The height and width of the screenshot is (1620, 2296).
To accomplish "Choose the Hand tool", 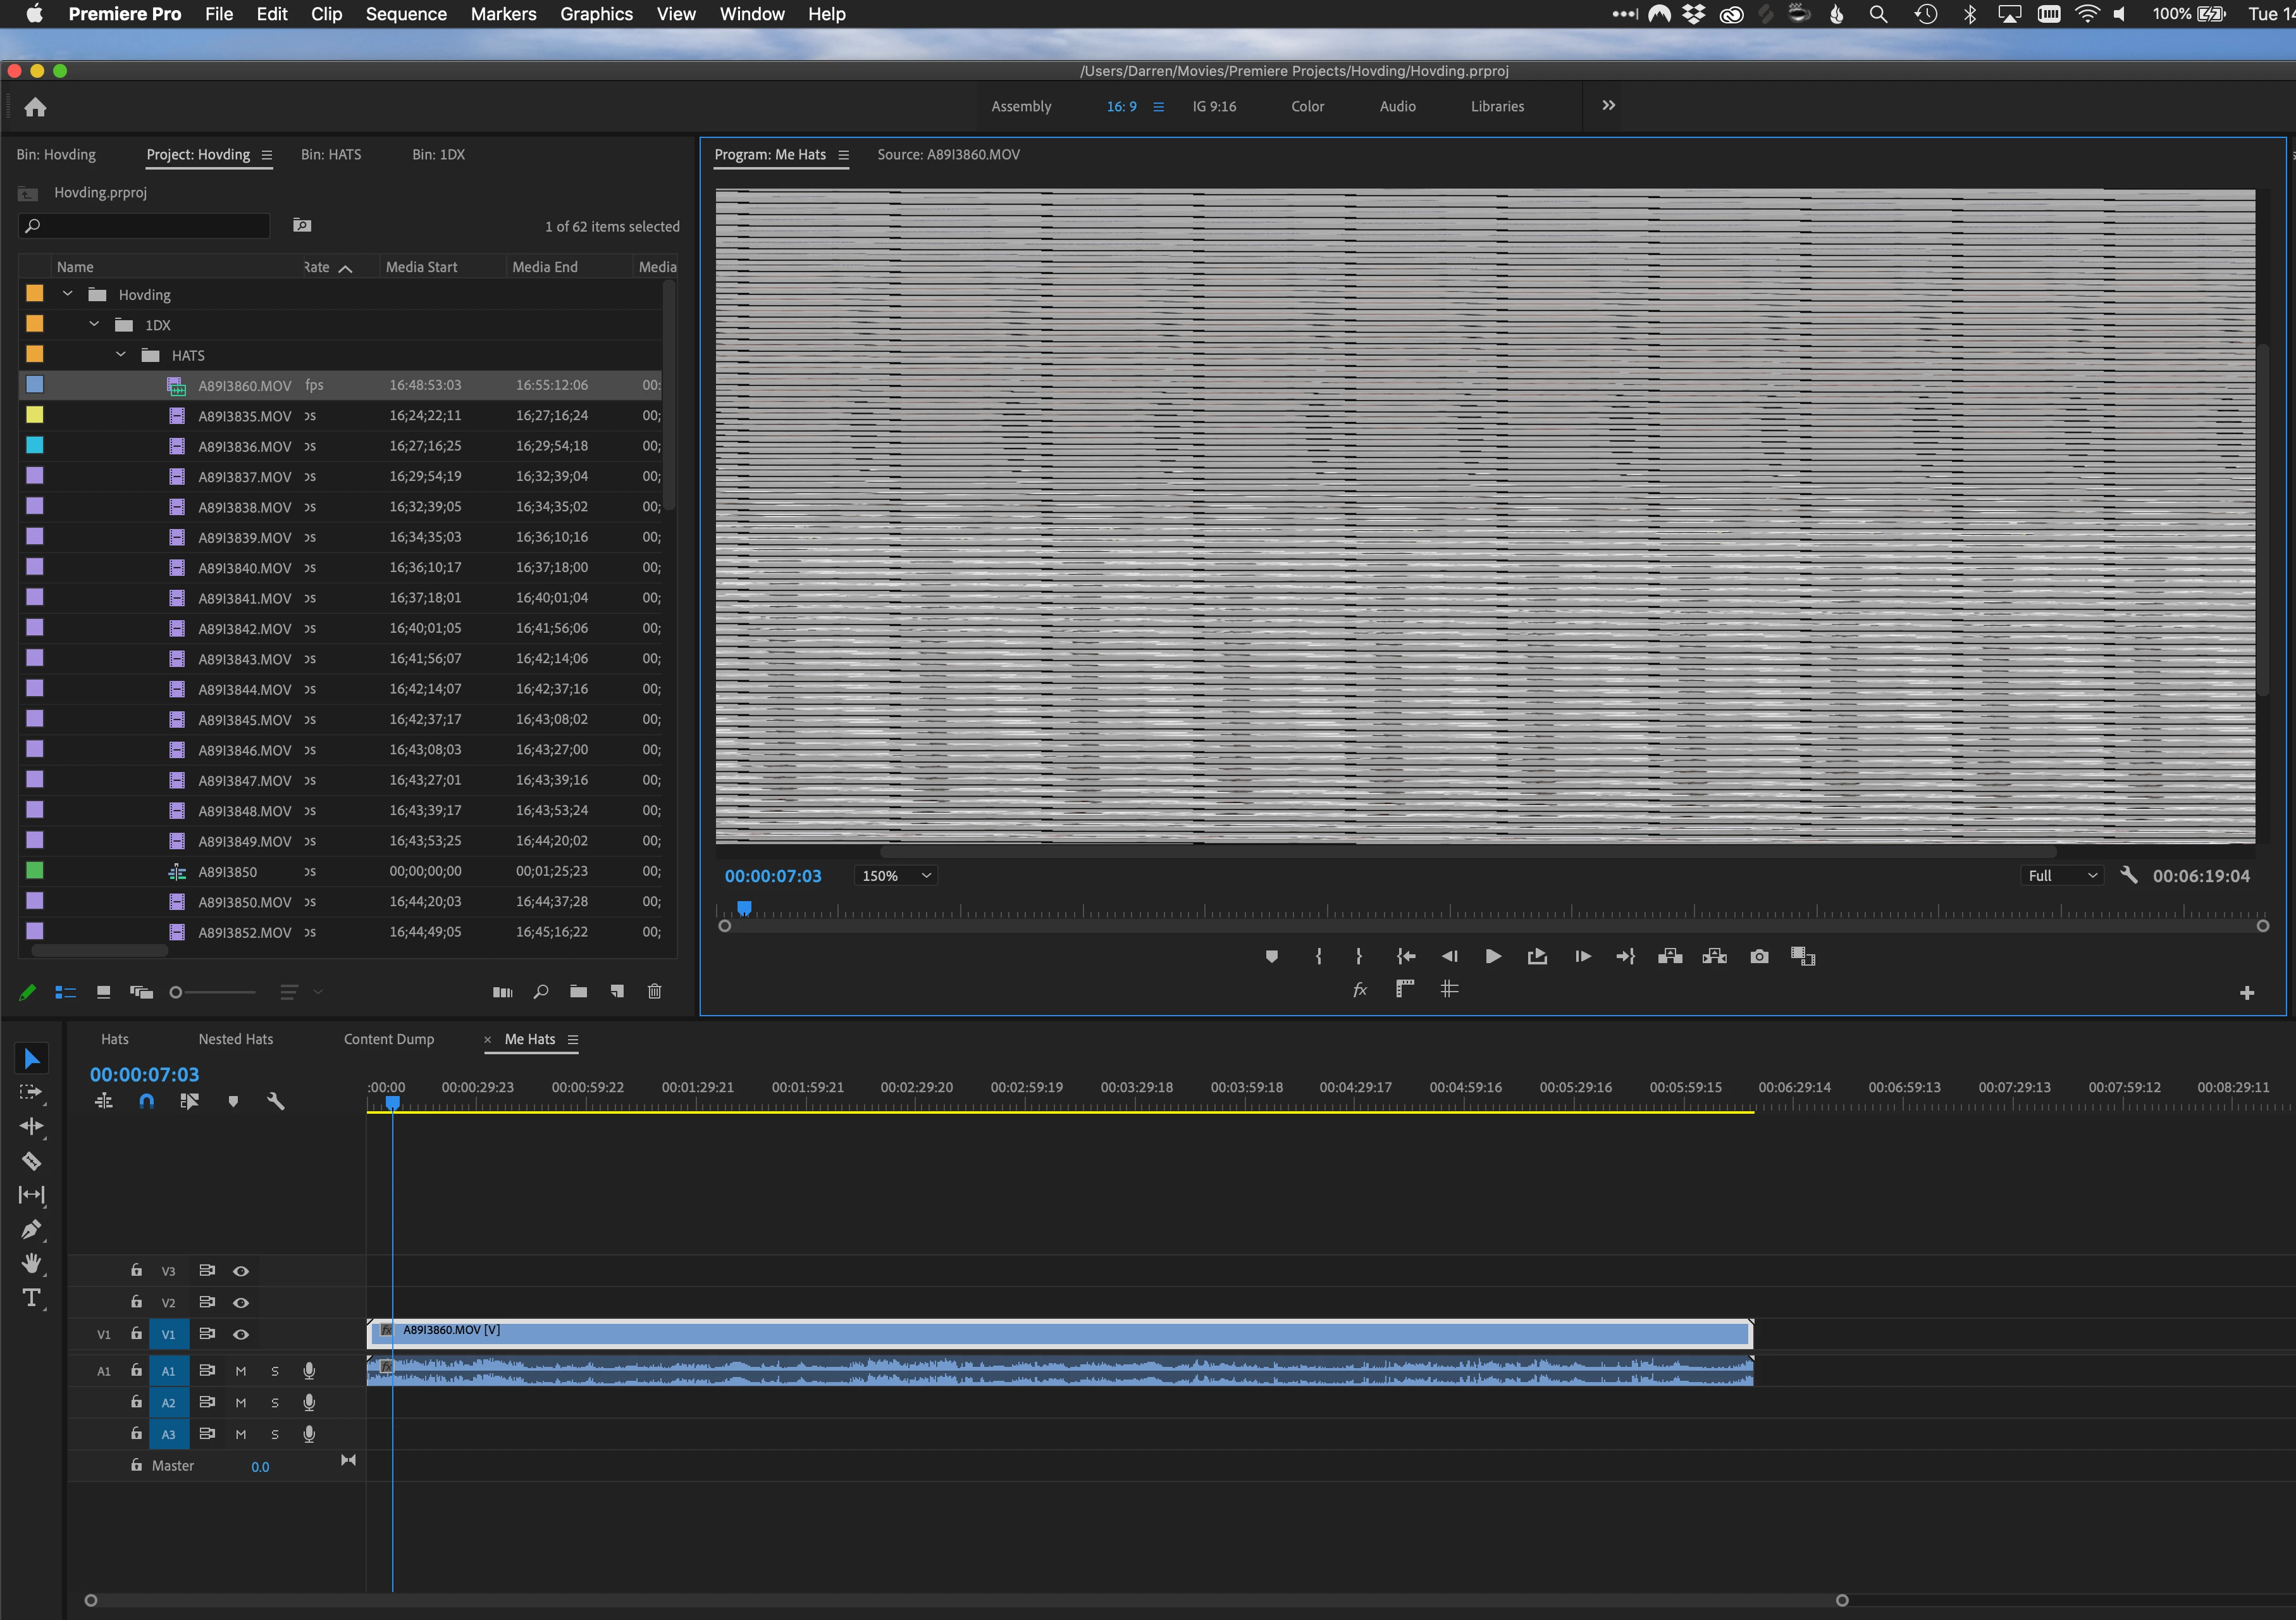I will (x=32, y=1263).
